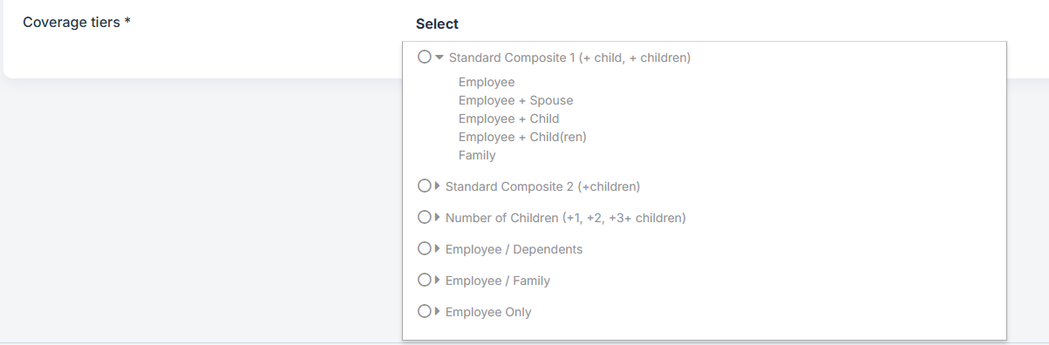
Task: Expand the Employee / Family triangle
Action: point(438,280)
